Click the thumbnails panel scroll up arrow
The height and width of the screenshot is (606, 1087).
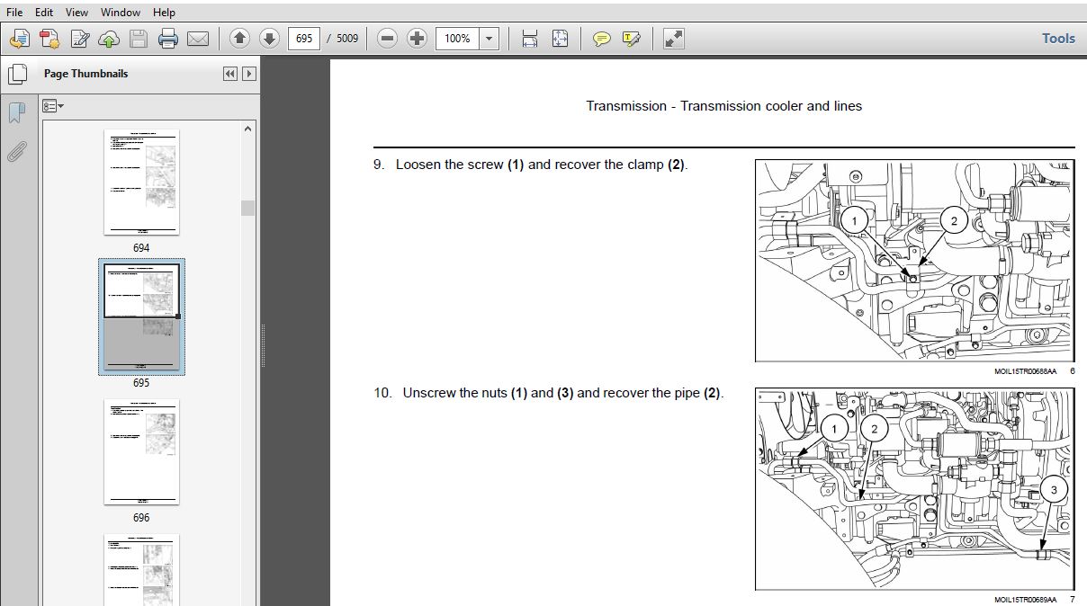(247, 129)
